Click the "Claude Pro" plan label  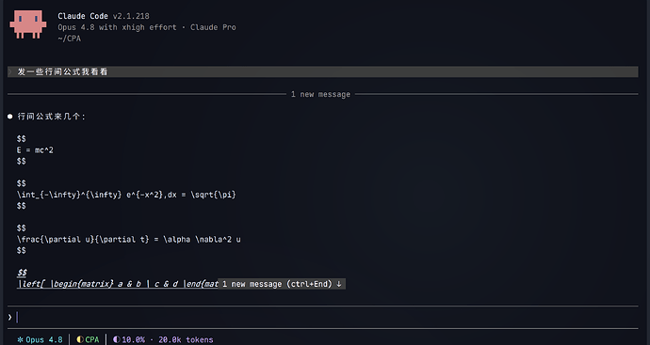pos(213,27)
